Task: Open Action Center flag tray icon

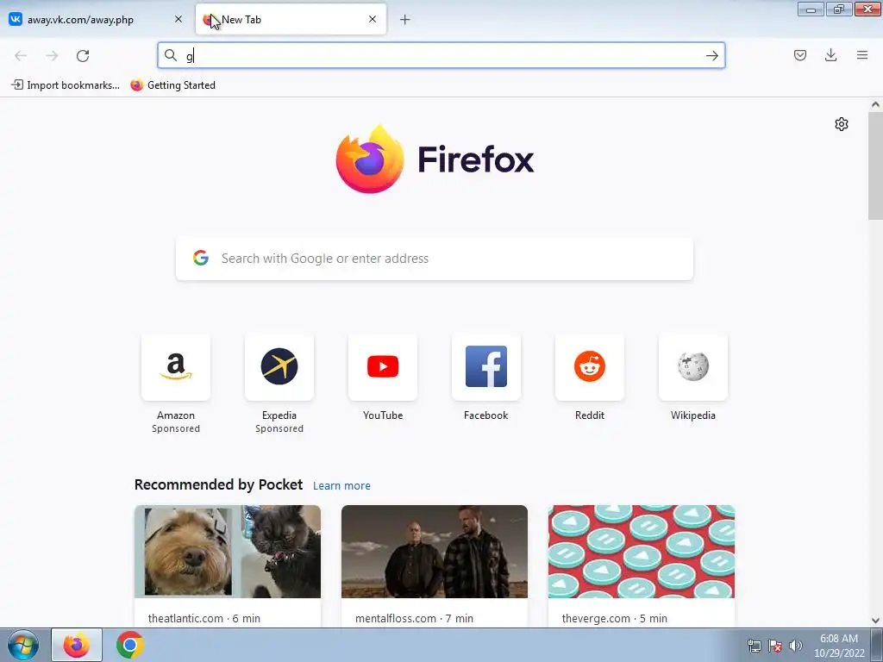Action: pyautogui.click(x=775, y=646)
